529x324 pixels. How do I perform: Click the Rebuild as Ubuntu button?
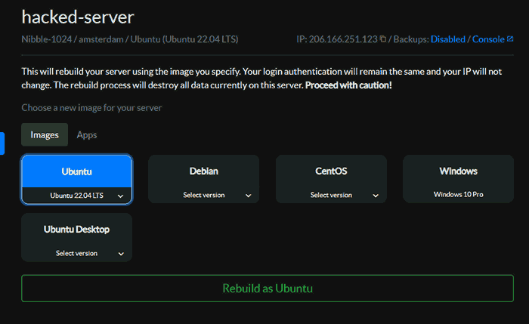click(268, 289)
